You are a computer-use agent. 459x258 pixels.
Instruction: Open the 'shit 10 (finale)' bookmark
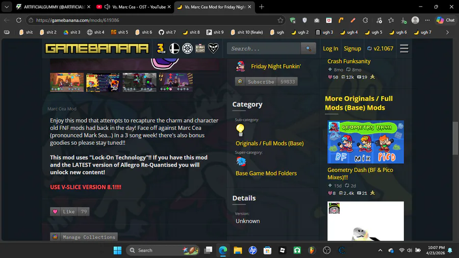247,32
